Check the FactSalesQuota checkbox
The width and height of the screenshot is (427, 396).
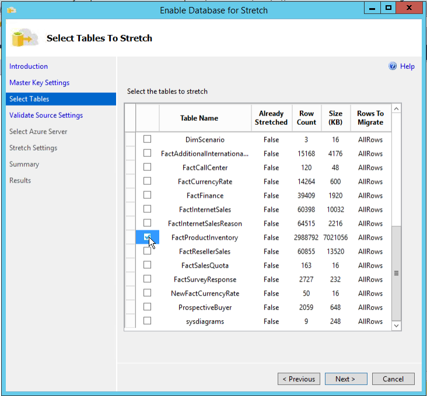click(x=148, y=265)
